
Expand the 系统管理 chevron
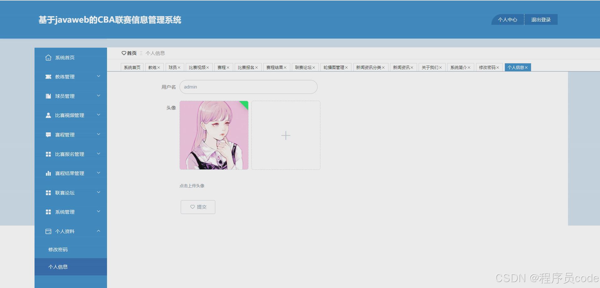[x=99, y=211]
